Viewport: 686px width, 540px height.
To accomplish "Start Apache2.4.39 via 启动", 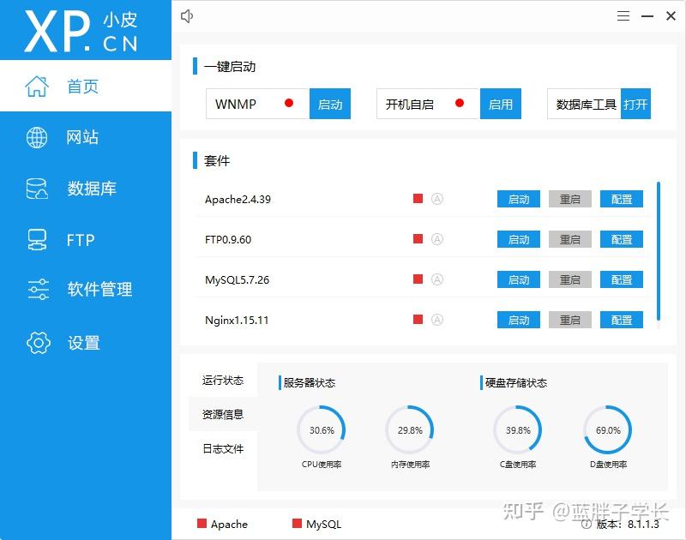I will (519, 199).
